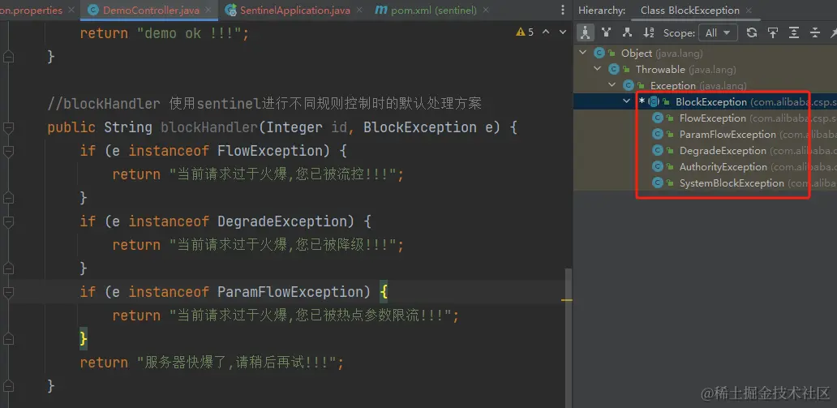Screen dimensions: 837x408
Task: Click the Throwable class icon
Action: point(614,70)
